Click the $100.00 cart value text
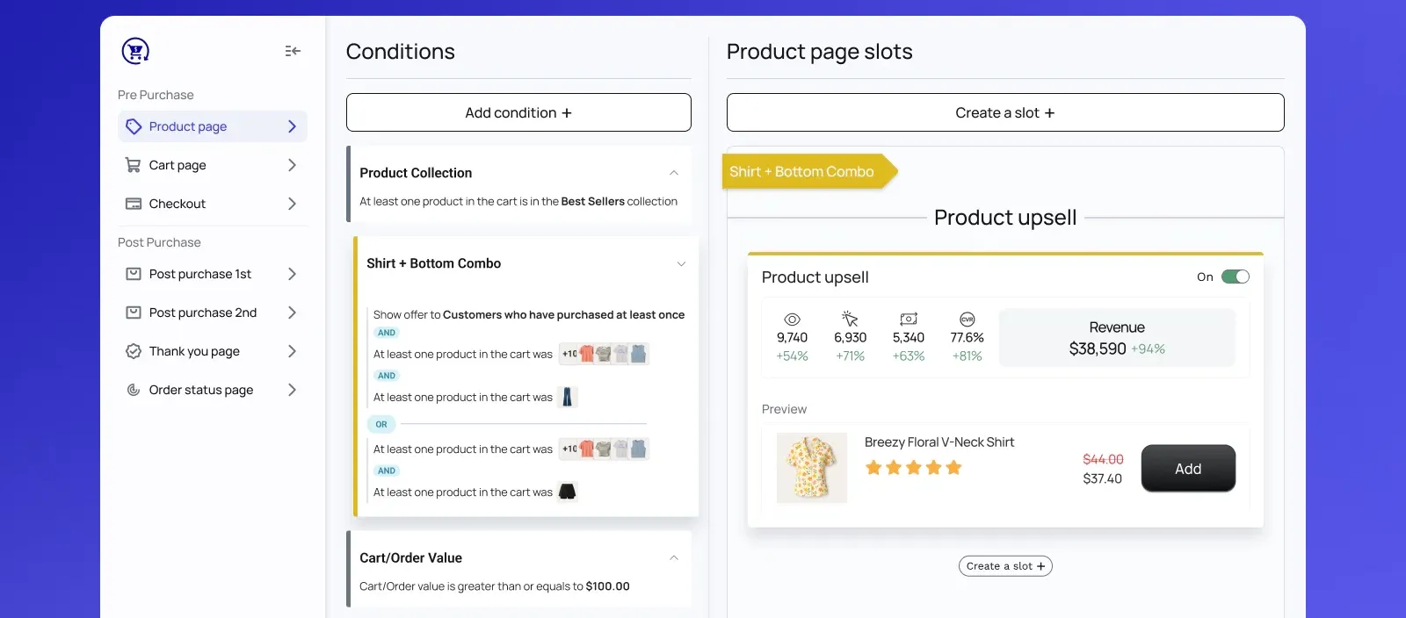Viewport: 1406px width, 618px height. [608, 586]
